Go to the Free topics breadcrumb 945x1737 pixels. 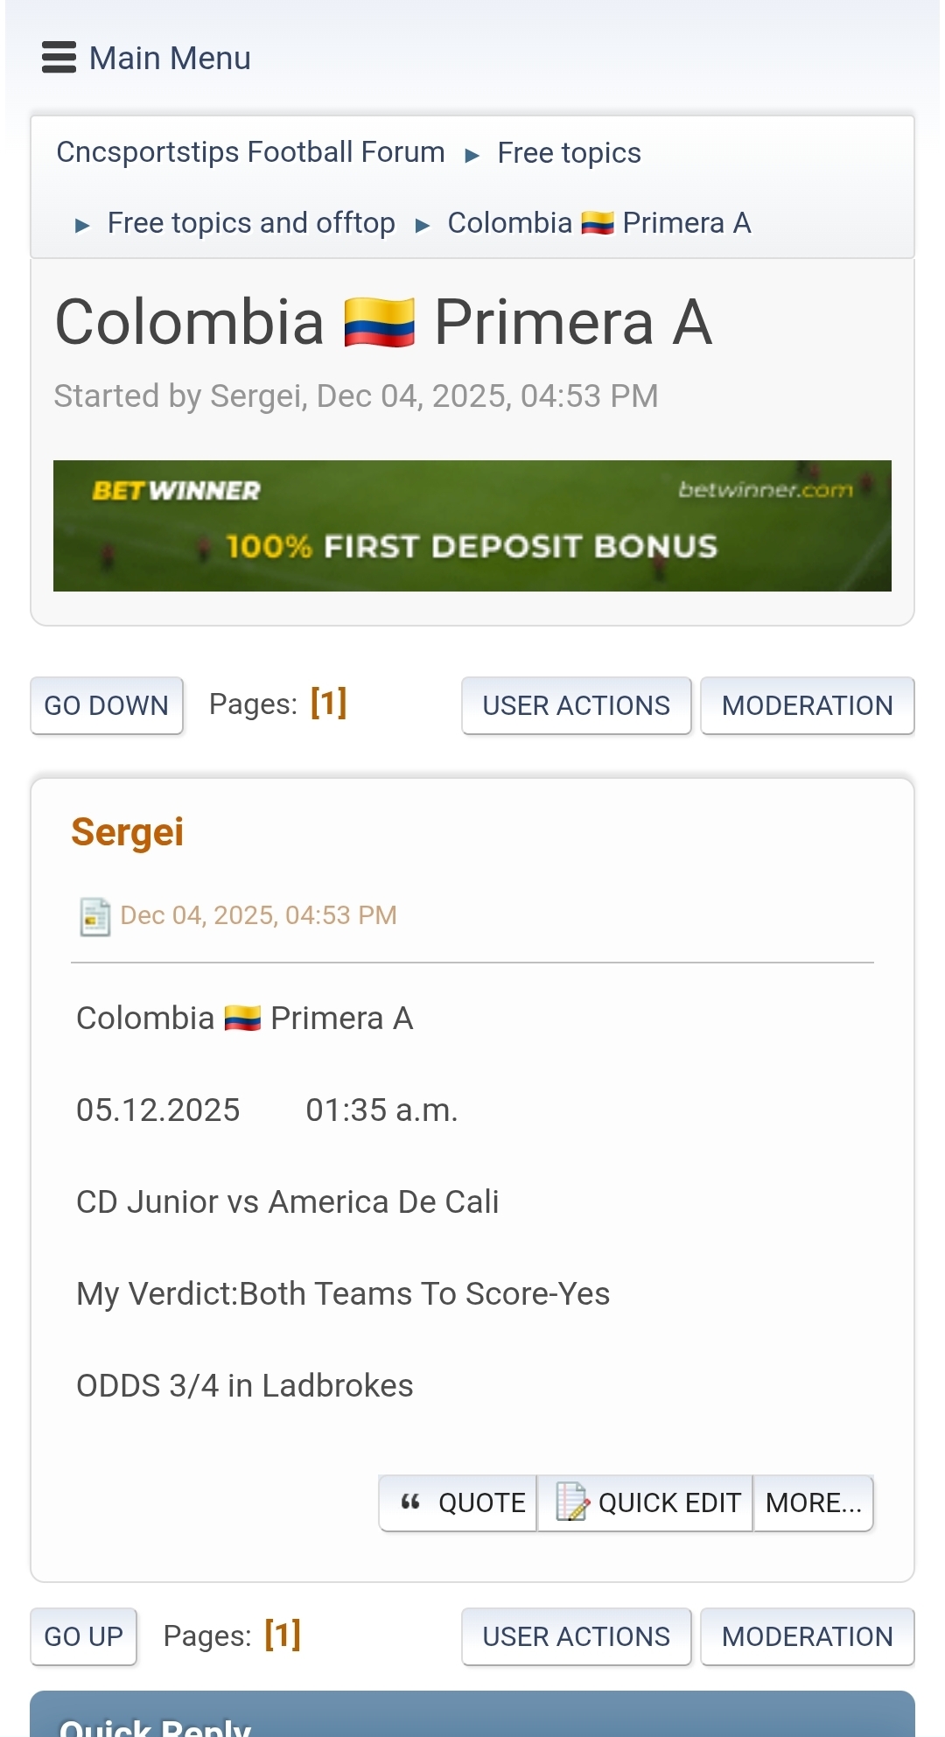pos(569,153)
